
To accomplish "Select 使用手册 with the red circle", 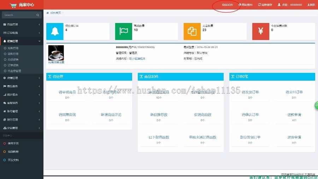I will pyautogui.click(x=13, y=143).
